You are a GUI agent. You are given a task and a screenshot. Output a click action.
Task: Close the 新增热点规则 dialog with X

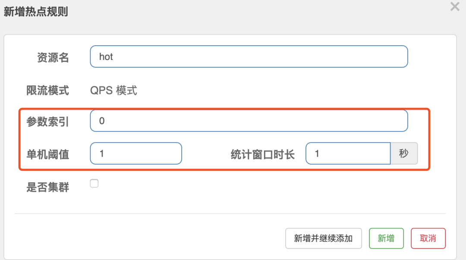click(455, 6)
